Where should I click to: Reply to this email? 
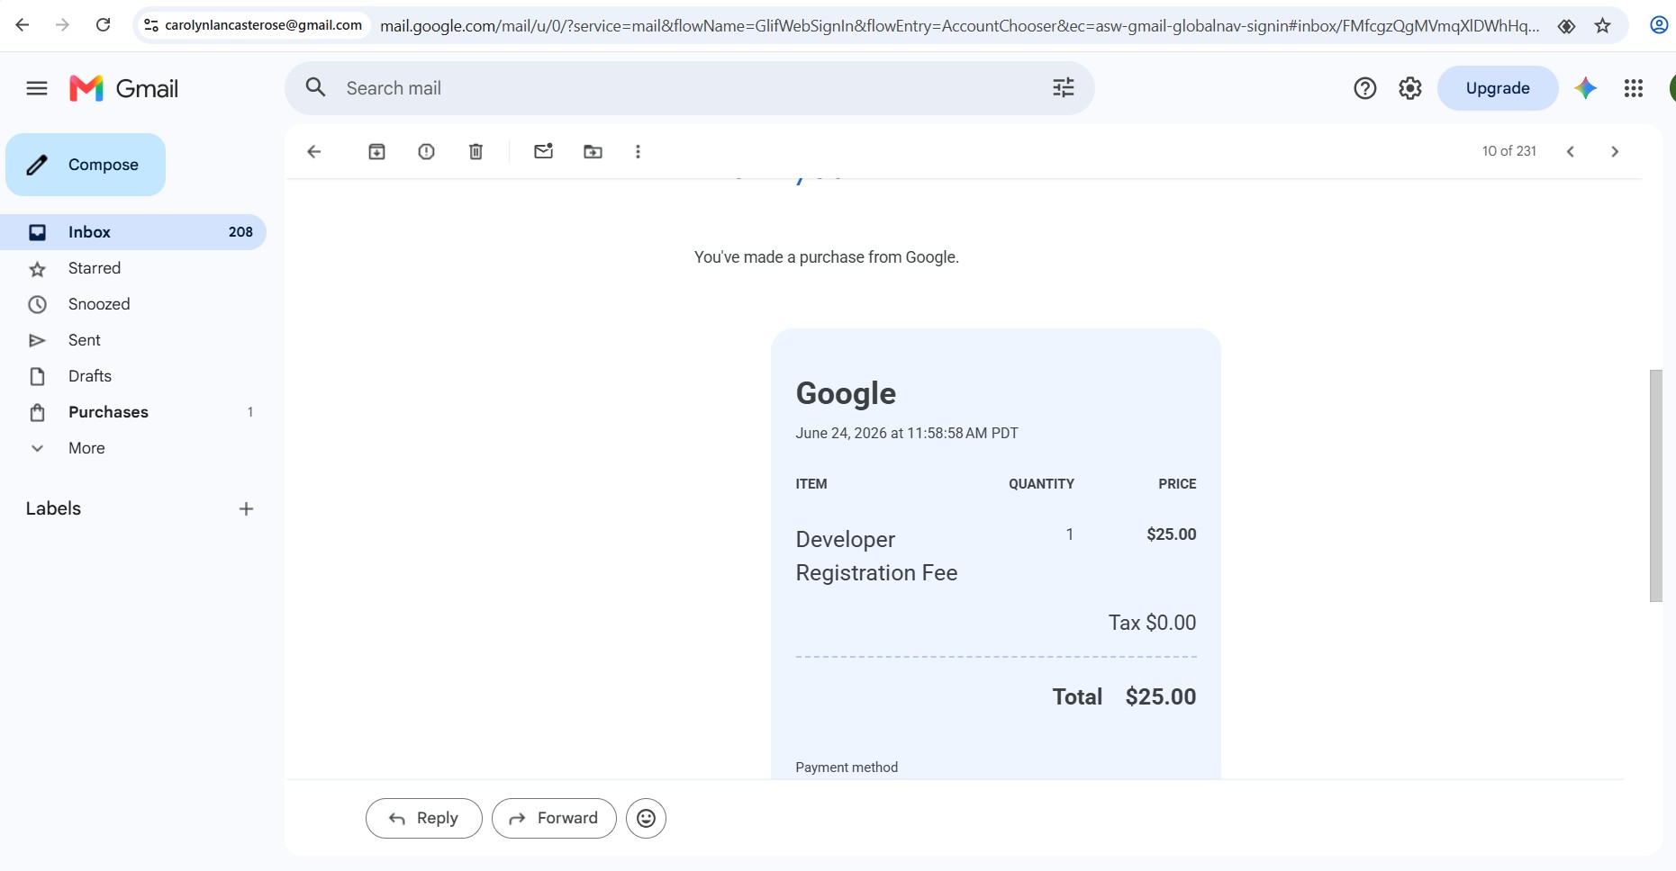click(424, 818)
